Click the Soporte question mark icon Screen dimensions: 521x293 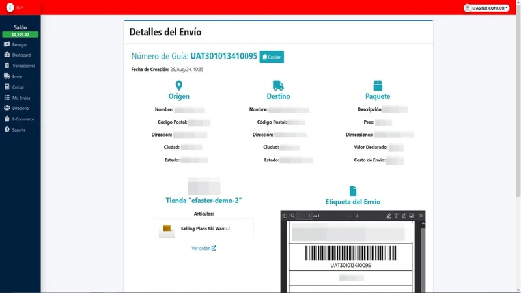click(7, 129)
